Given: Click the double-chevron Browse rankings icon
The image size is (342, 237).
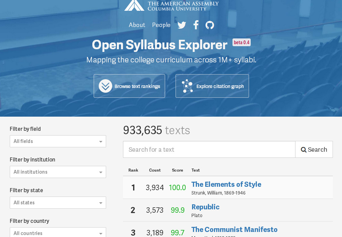Looking at the screenshot, I should click(x=105, y=86).
